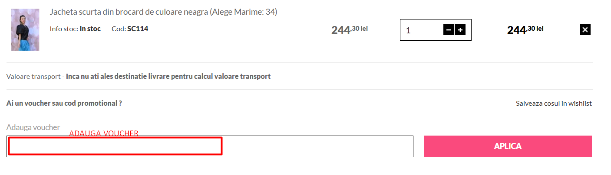Remove the jacket with the X icon
The image size is (611, 175).
[585, 29]
